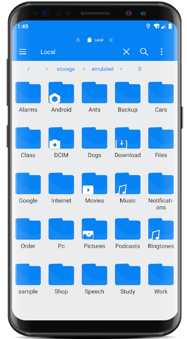Jump to root slash in breadcrumb
The height and width of the screenshot is (339, 187).
point(28,69)
